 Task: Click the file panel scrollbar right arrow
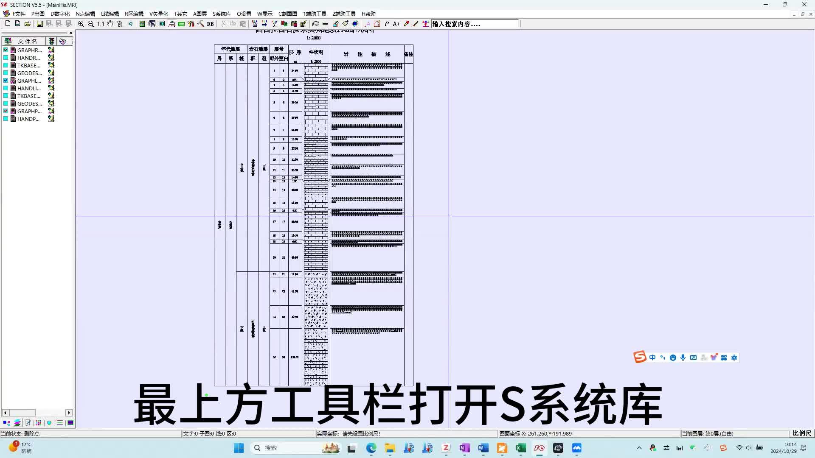(69, 413)
